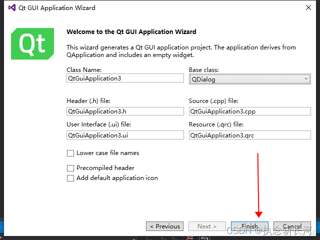Click the Visual Studio icon in title bar
The width and height of the screenshot is (320, 240).
tap(12, 8)
